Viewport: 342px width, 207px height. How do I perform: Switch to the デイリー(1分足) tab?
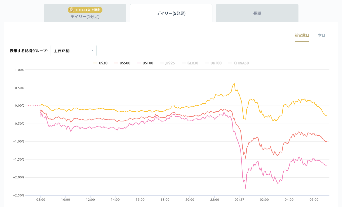[x=85, y=17]
